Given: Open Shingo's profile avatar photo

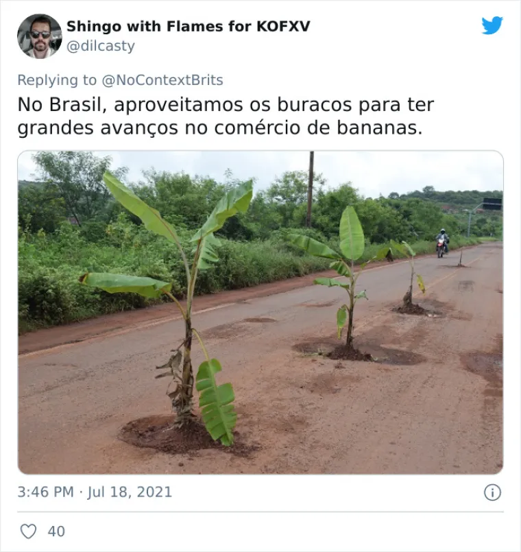Looking at the screenshot, I should 40,36.
